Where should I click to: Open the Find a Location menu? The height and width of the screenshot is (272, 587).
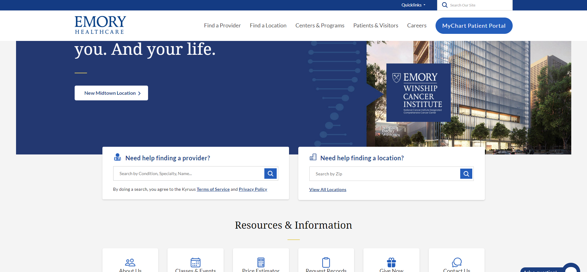268,26
